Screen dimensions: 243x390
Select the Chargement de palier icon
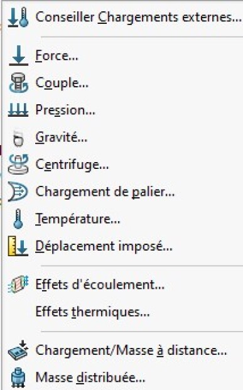tap(18, 192)
